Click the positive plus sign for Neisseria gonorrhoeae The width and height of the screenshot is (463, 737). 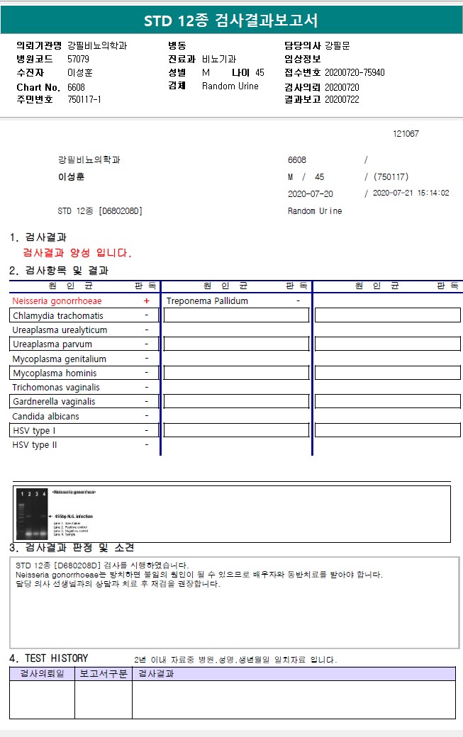tap(147, 300)
